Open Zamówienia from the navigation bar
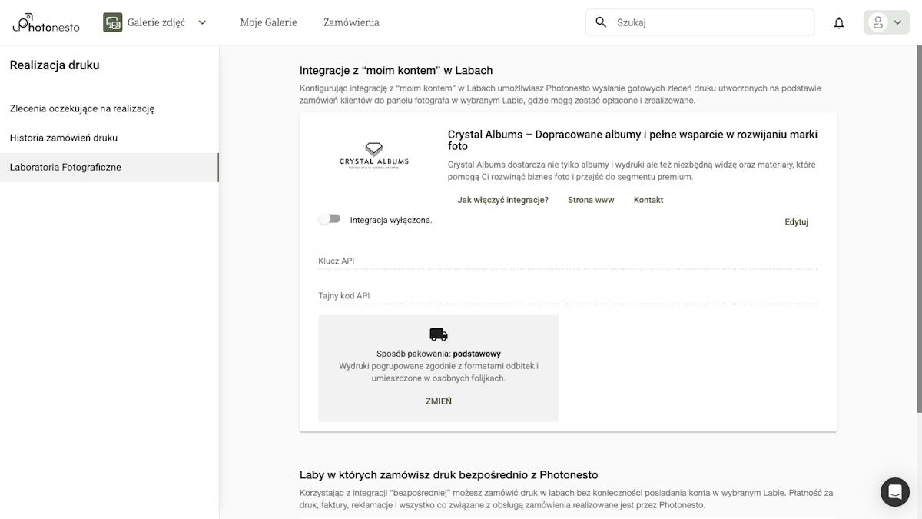 click(x=351, y=22)
